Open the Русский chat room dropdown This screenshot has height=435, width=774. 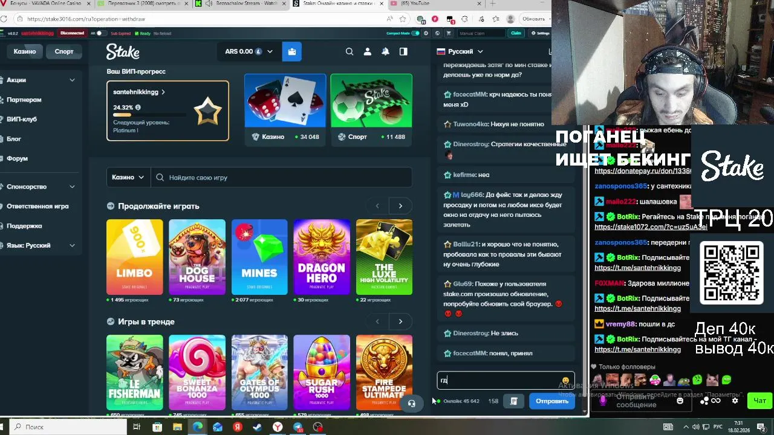click(460, 51)
